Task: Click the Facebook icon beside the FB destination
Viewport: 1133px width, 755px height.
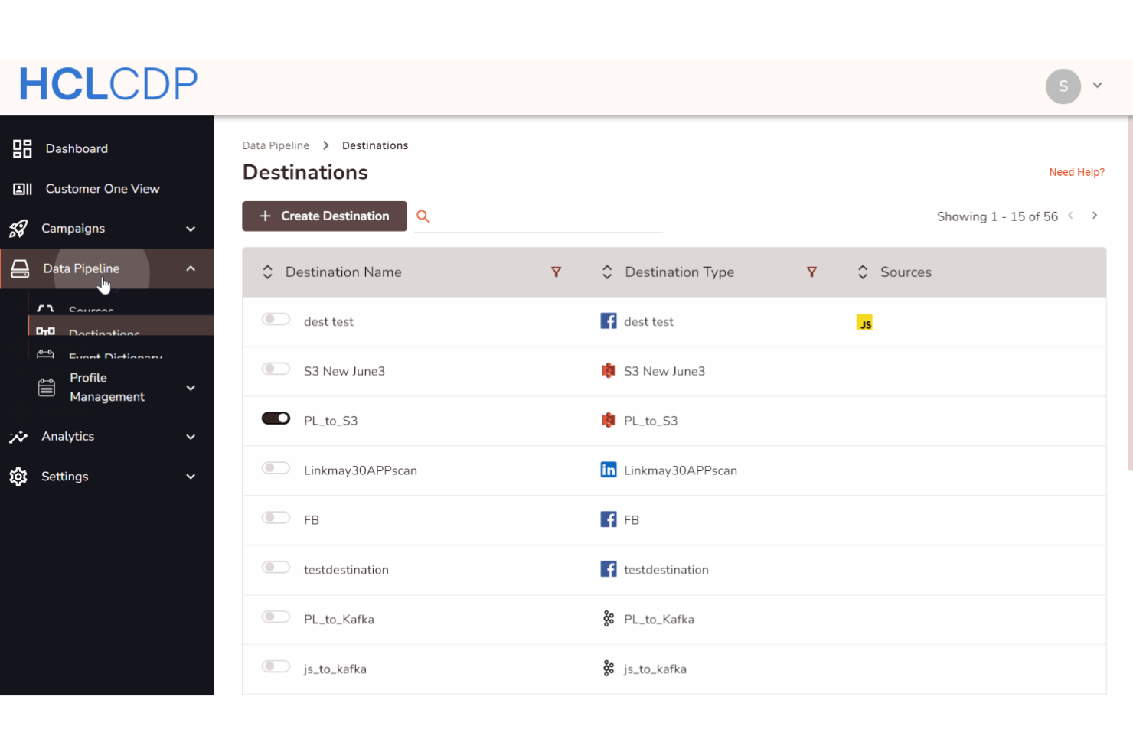Action: coord(608,519)
